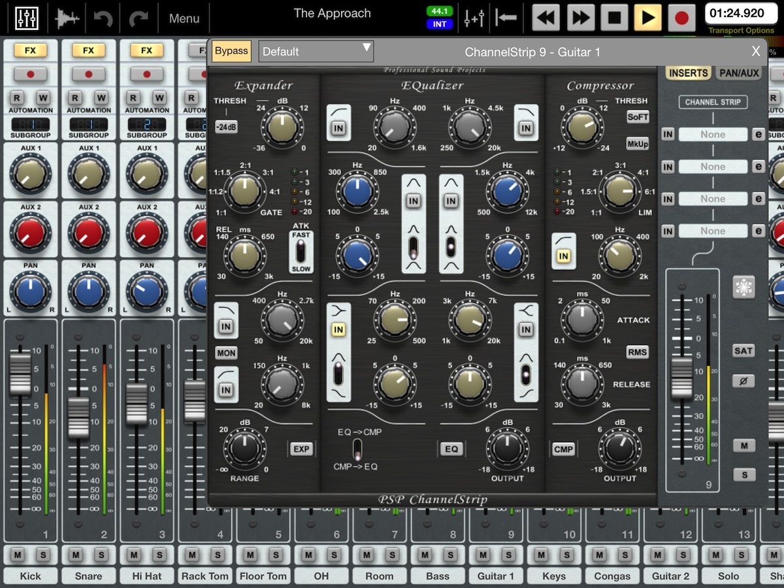784x588 pixels.
Task: Click the expander RANGE knob
Action: coord(245,449)
